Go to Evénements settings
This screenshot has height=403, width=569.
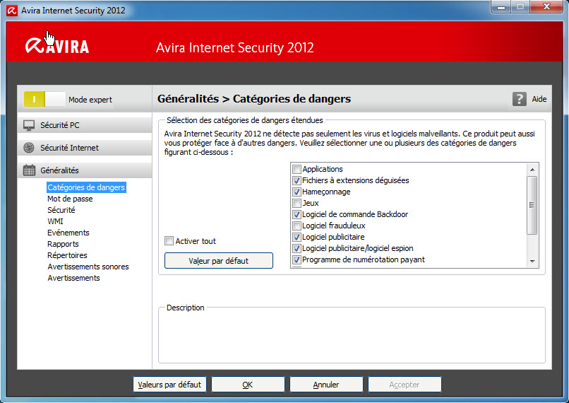point(68,233)
